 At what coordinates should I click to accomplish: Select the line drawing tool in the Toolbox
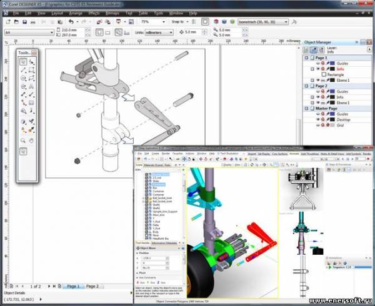coord(23,70)
